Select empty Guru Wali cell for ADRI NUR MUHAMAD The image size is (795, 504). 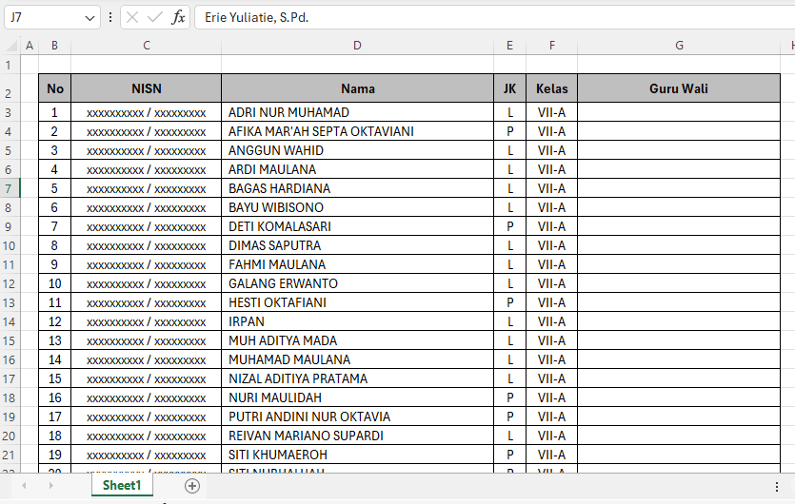pyautogui.click(x=679, y=112)
